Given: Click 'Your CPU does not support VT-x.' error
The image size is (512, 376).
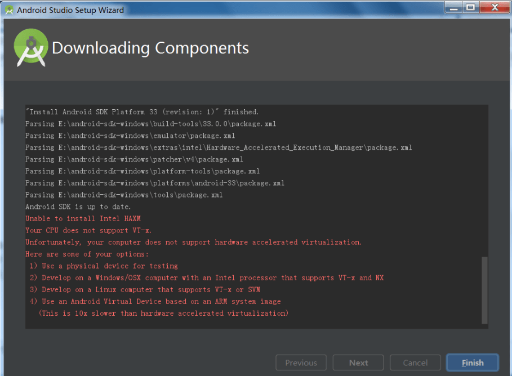Looking at the screenshot, I should 88,230.
